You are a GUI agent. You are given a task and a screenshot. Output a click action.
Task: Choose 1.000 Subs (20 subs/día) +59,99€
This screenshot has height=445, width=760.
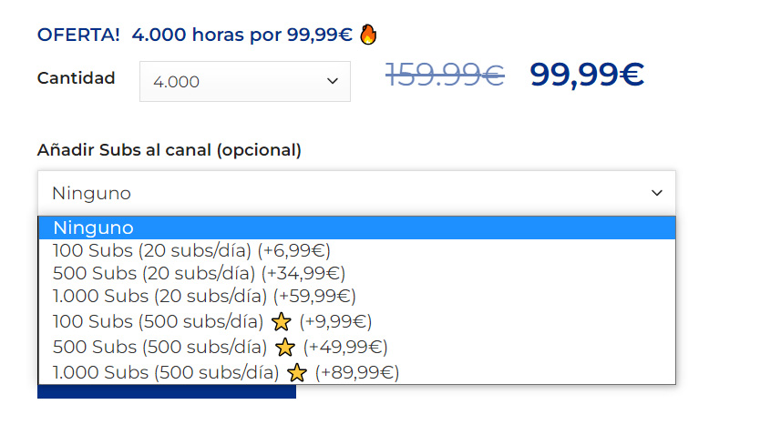click(356, 296)
